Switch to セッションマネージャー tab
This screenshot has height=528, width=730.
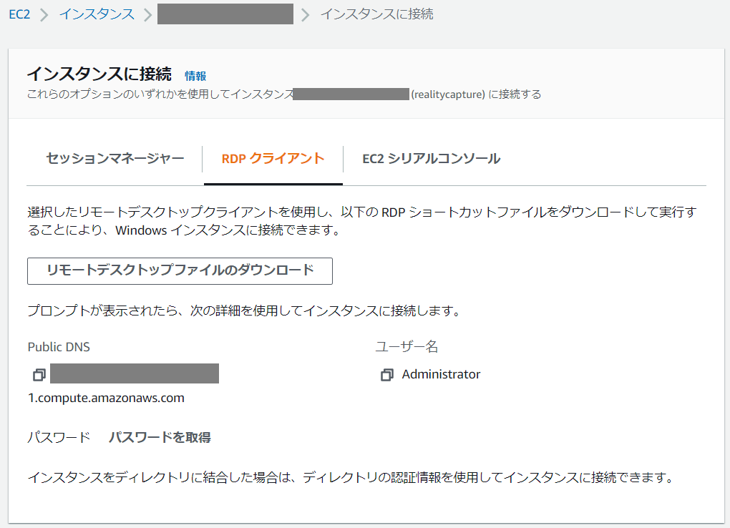coord(115,159)
